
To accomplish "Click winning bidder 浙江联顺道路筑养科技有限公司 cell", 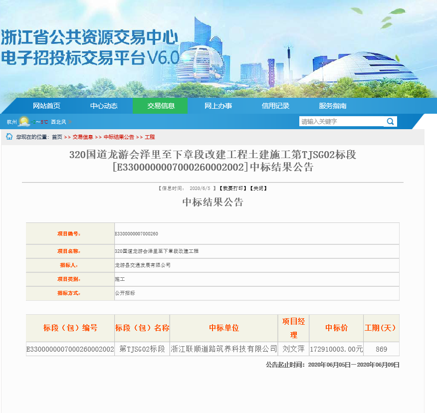I will point(223,349).
